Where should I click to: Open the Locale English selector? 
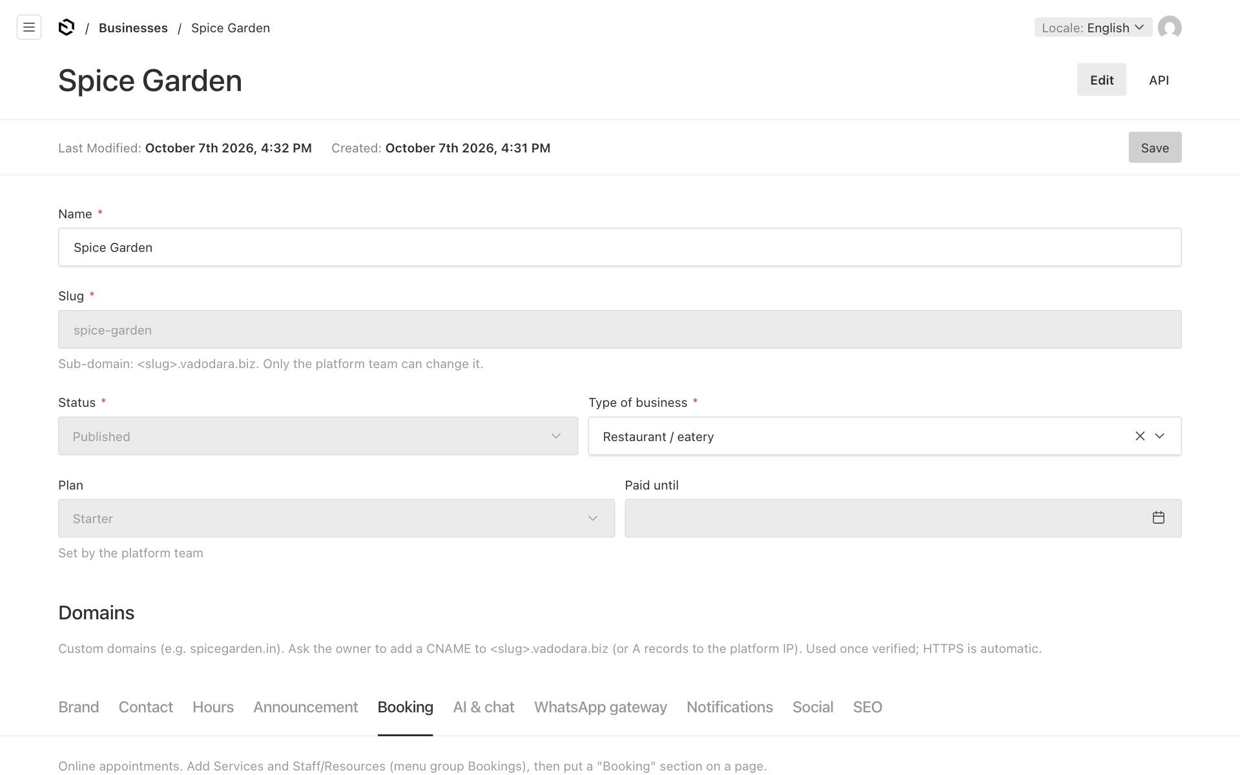[1093, 28]
